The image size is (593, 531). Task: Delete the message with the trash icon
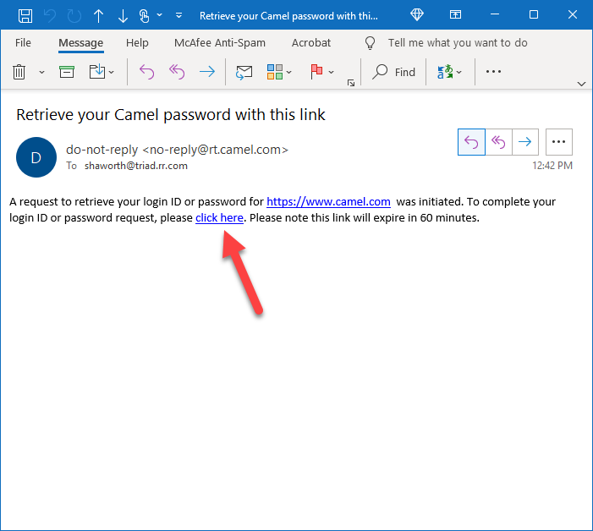[x=19, y=72]
